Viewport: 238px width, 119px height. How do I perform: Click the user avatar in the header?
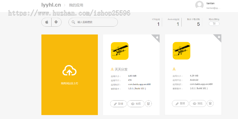click(199, 5)
